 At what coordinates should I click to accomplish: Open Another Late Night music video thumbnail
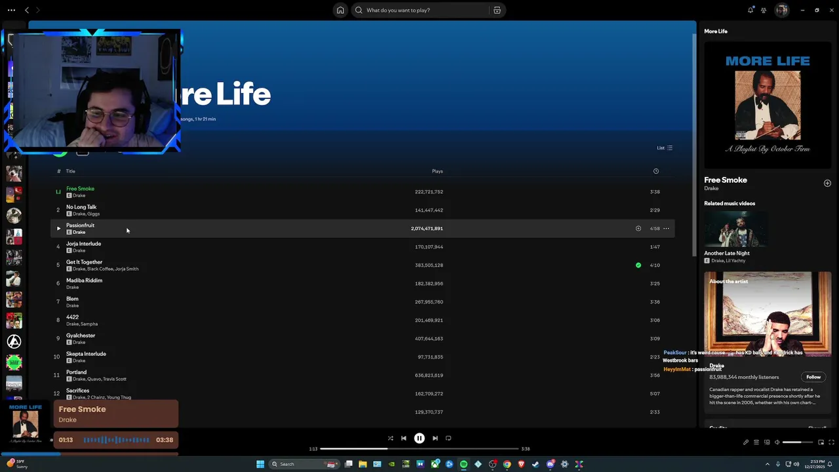tap(735, 229)
